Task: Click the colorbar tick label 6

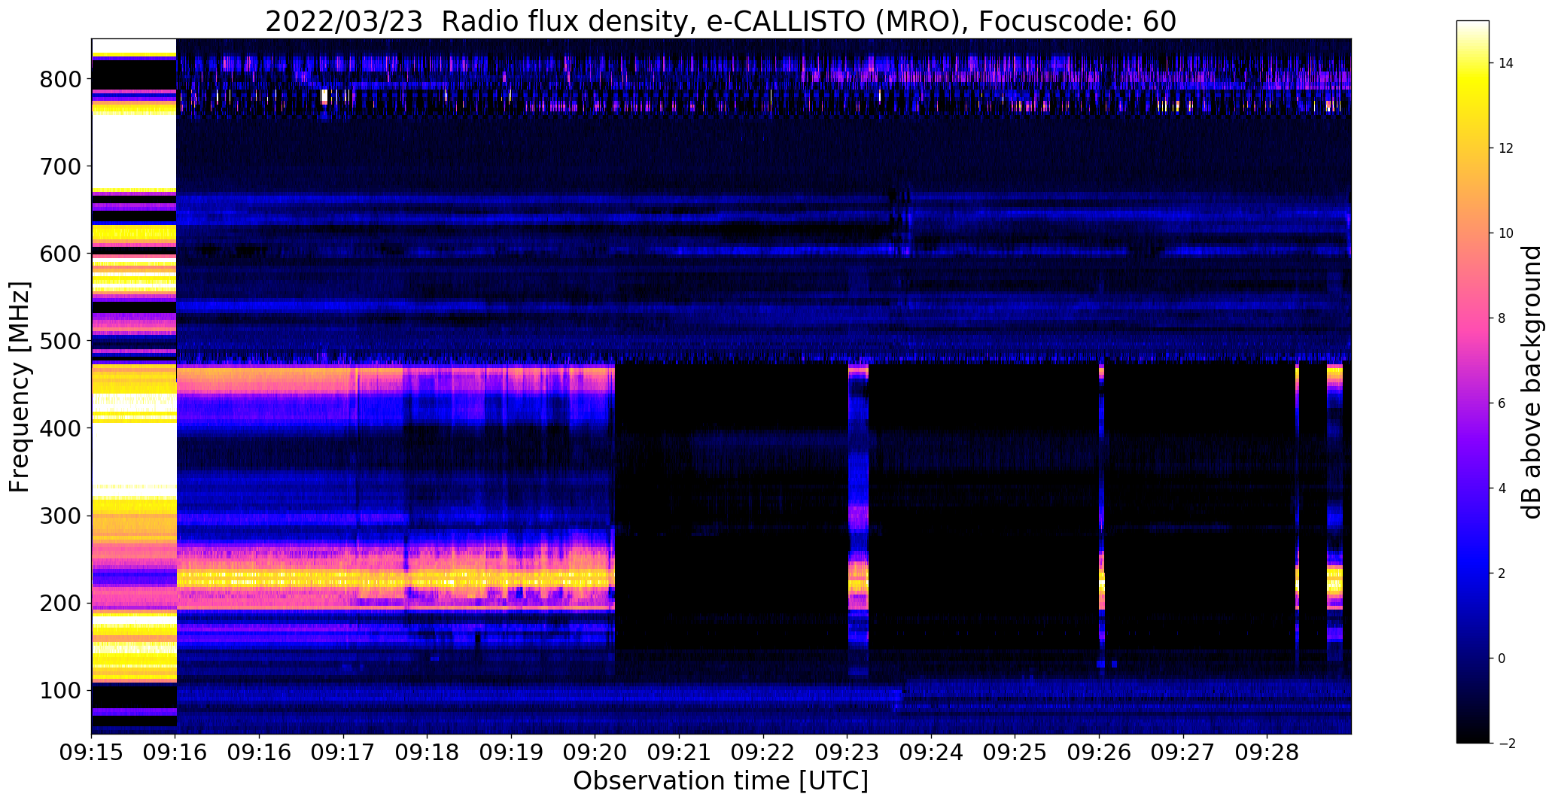Action: coord(1502,403)
